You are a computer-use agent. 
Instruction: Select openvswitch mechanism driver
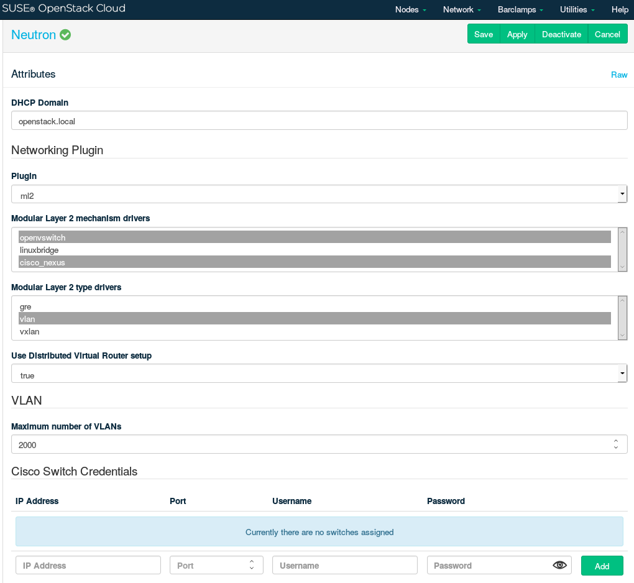pyautogui.click(x=315, y=237)
